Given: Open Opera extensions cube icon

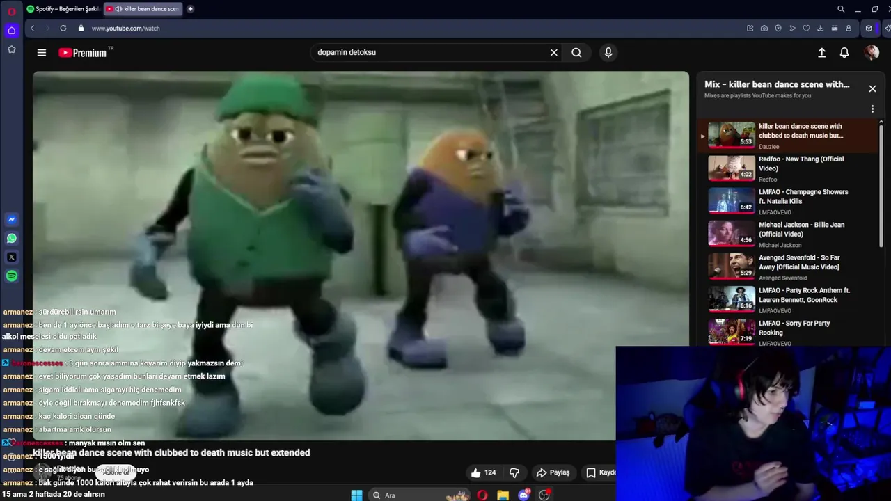Looking at the screenshot, I should (868, 29).
